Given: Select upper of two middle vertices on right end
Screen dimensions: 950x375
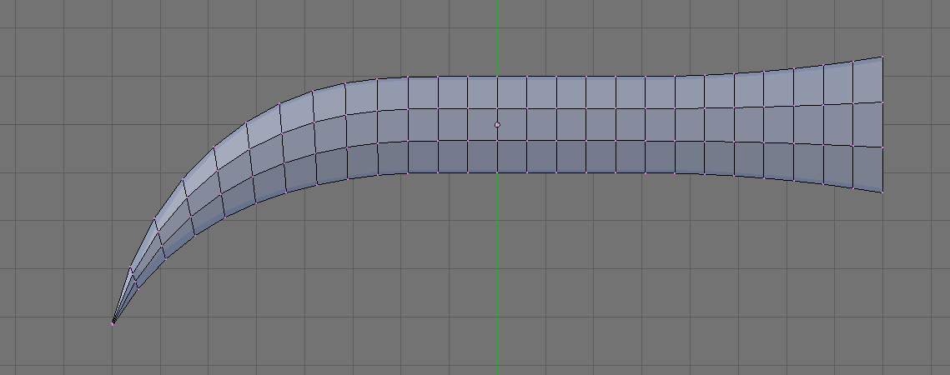Looking at the screenshot, I should (882, 102).
